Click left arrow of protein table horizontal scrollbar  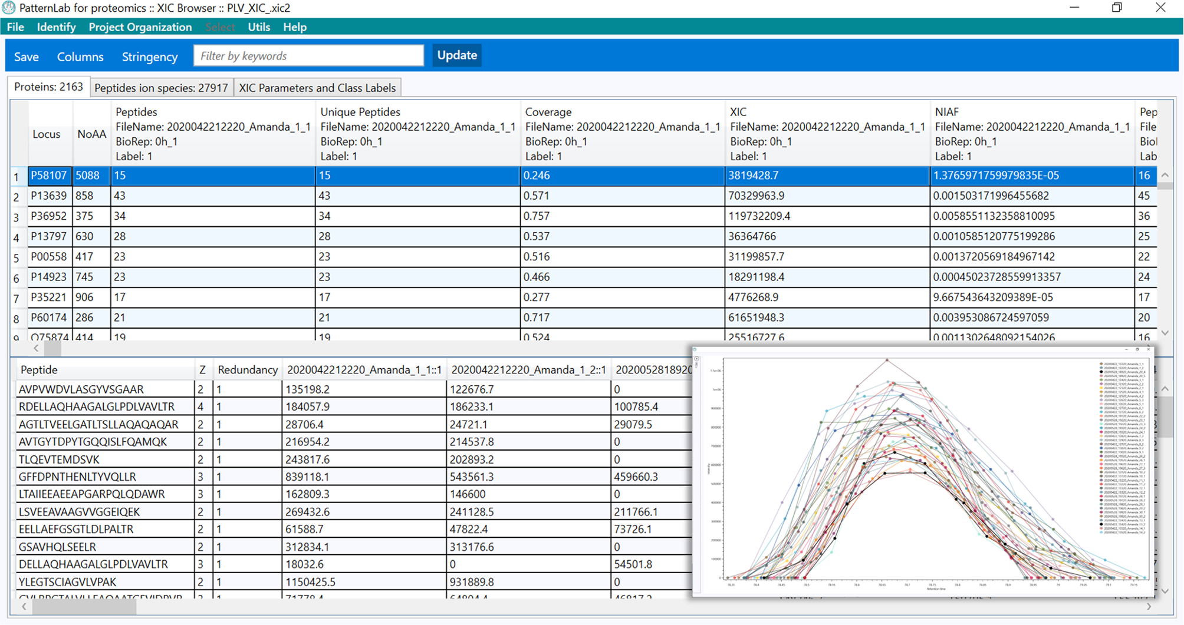tap(36, 348)
